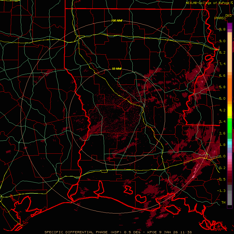The height and width of the screenshot is (234, 234).
Task: Click the 4.2 scale value
Action: coord(222,110)
